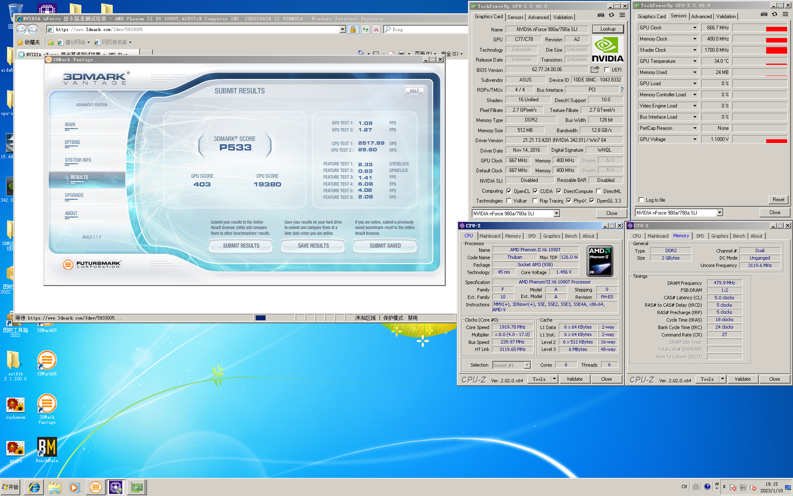This screenshot has height=496, width=793.
Task: Toggle DirectML checkbox
Action: (x=598, y=191)
